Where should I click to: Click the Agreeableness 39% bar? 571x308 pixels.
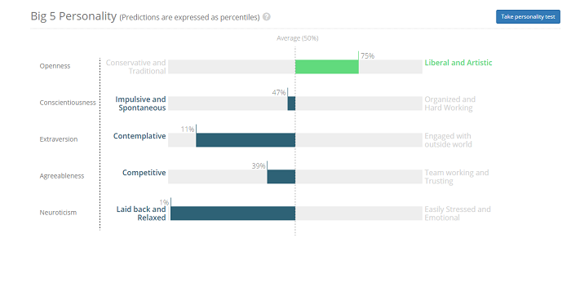[281, 176]
